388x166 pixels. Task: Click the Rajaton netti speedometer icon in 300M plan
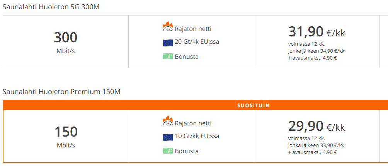pyautogui.click(x=167, y=27)
